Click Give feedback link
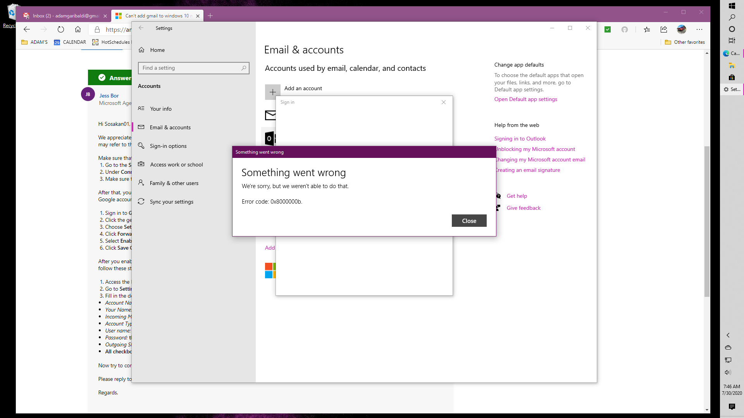This screenshot has height=418, width=744. click(x=524, y=208)
